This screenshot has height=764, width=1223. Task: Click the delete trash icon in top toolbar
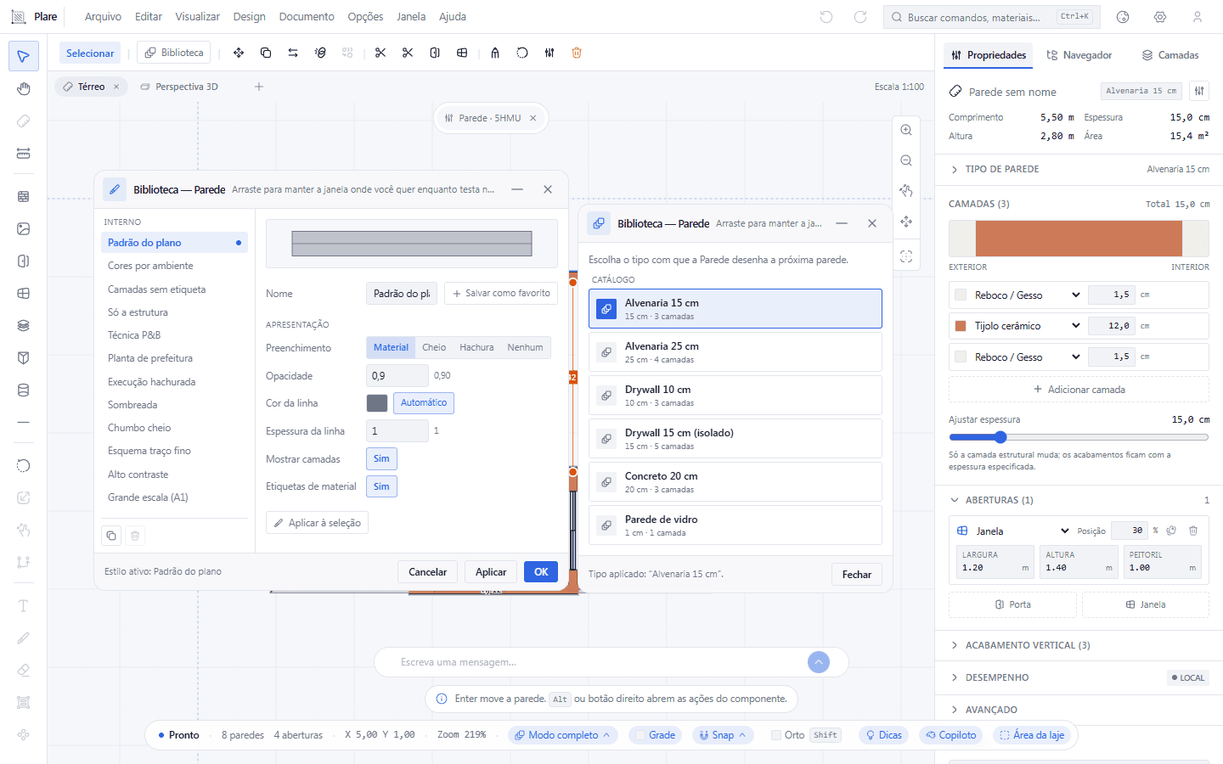coord(577,53)
